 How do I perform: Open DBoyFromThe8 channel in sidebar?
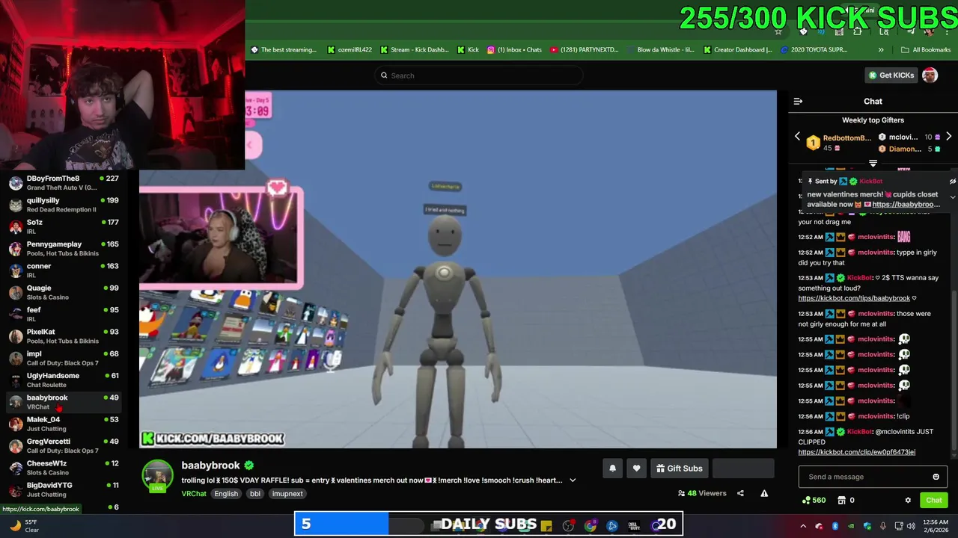63,183
